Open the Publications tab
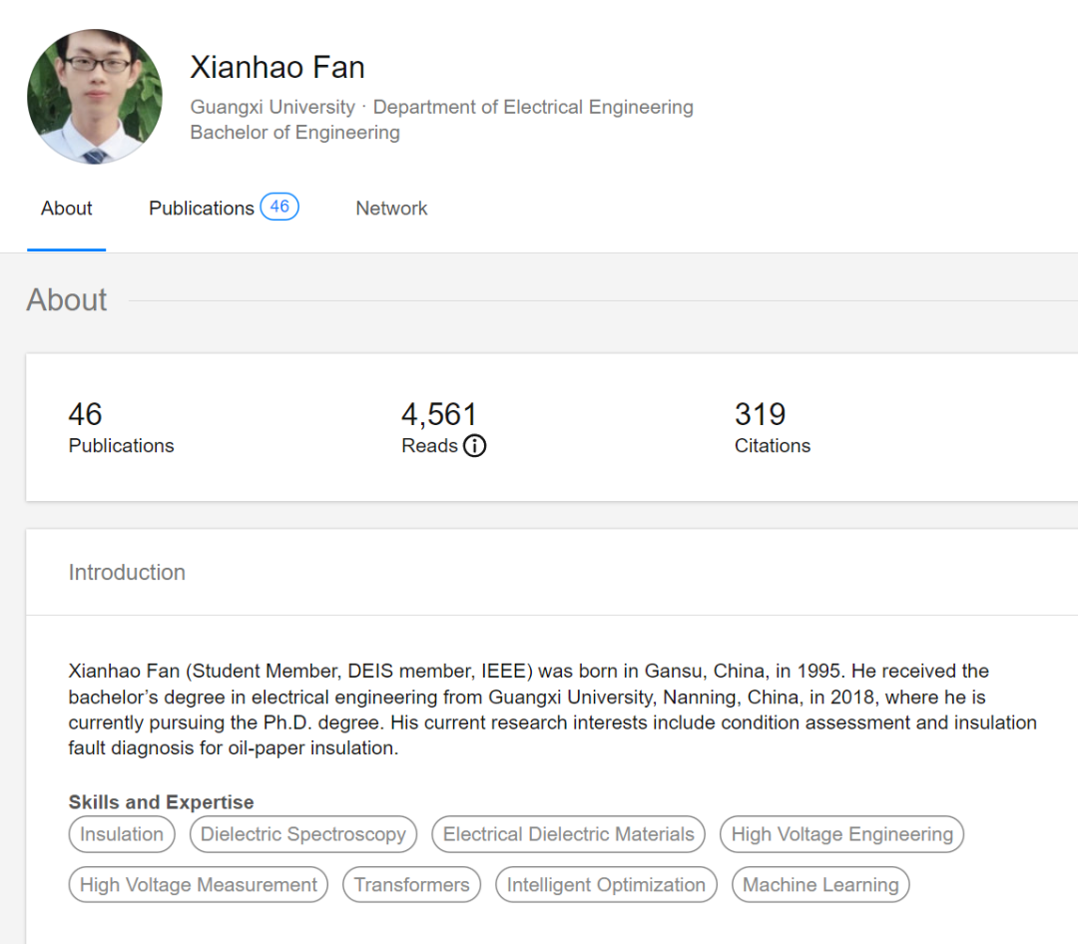 [x=202, y=209]
